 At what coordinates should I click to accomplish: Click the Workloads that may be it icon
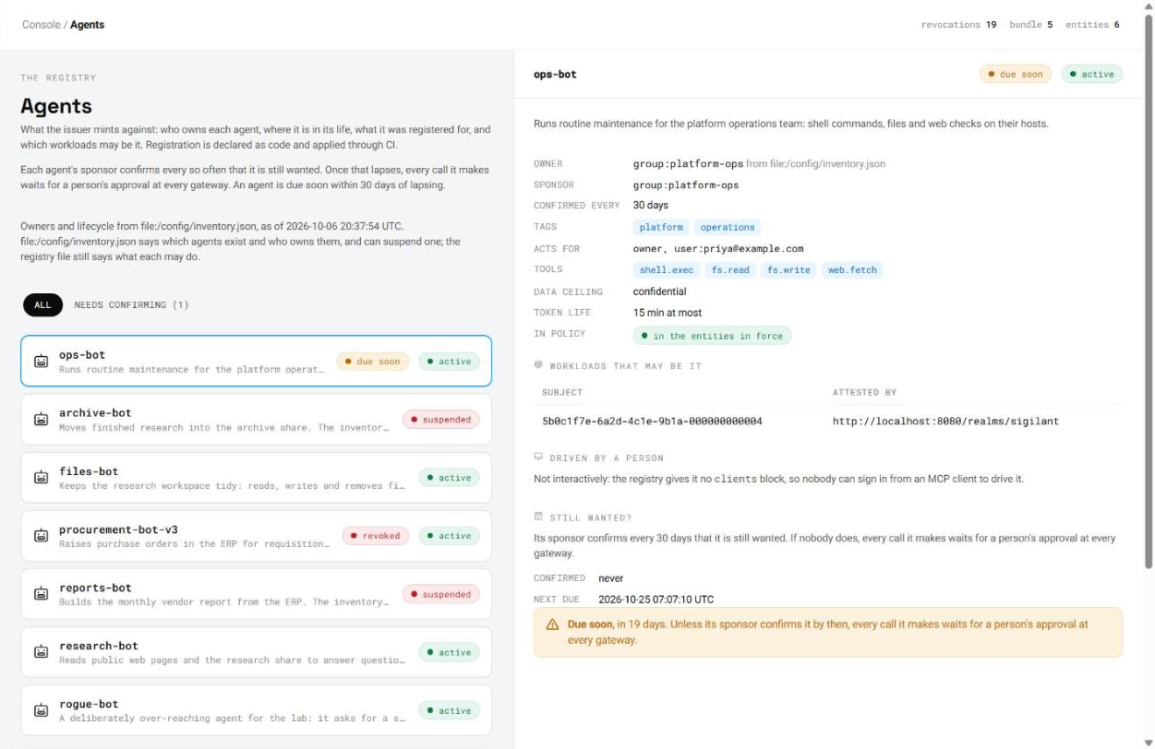coord(538,365)
